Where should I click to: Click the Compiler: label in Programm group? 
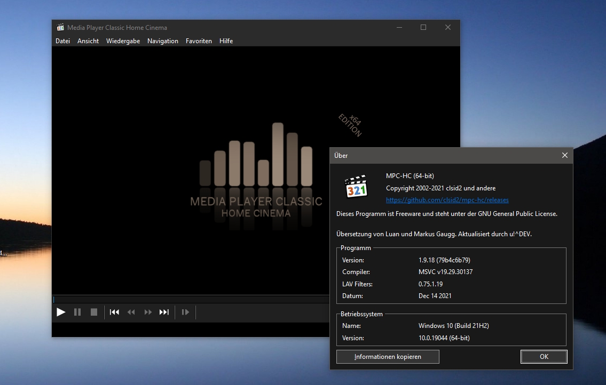pyautogui.click(x=356, y=272)
